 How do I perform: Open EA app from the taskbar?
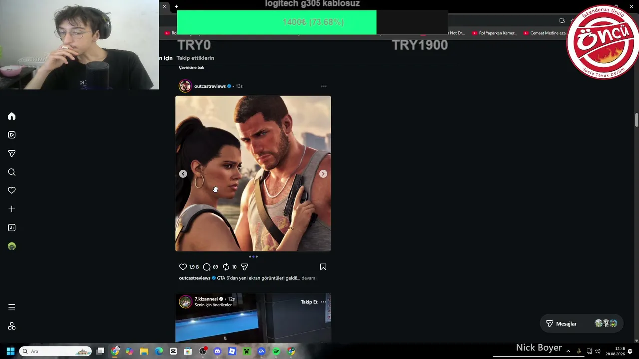pyautogui.click(x=261, y=351)
